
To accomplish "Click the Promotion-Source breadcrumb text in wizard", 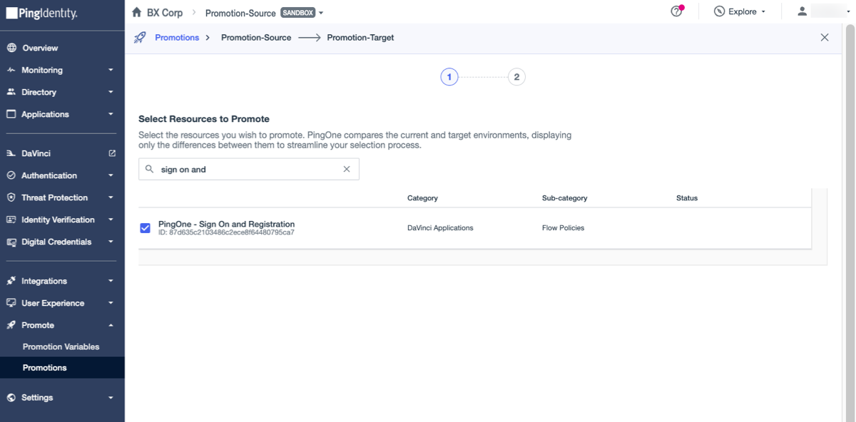I will [x=256, y=38].
